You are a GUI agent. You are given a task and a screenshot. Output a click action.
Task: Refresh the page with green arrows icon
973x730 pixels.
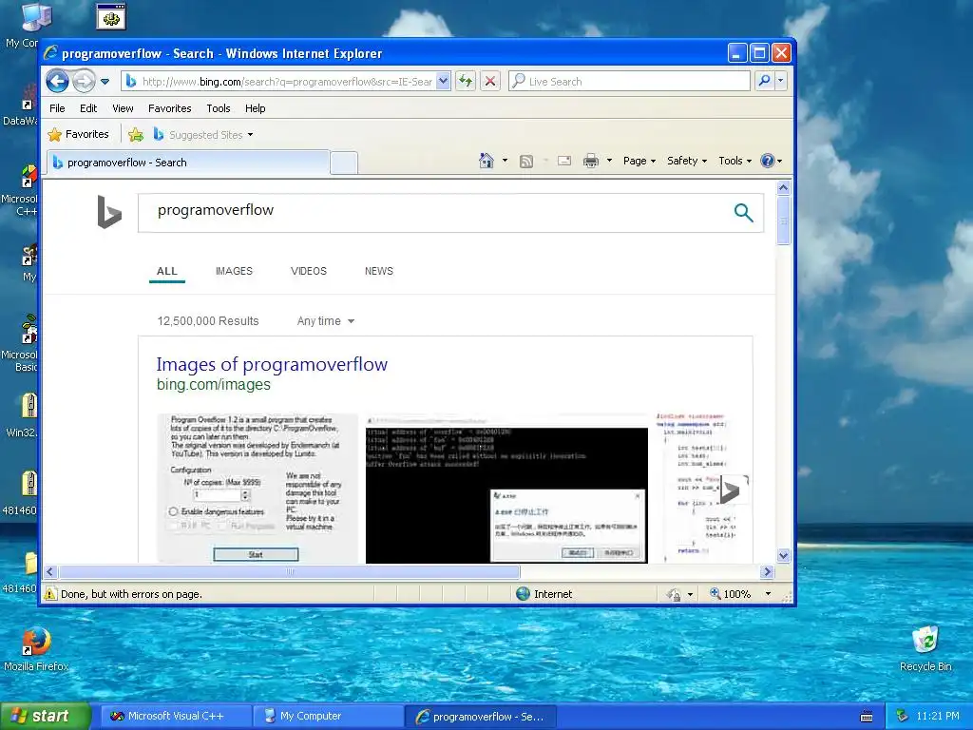466,82
